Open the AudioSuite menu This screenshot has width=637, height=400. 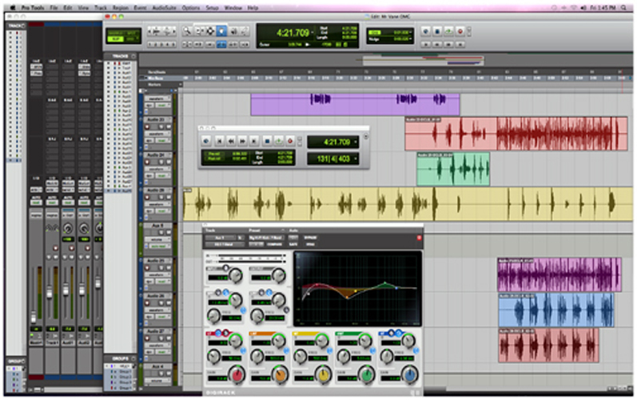(165, 6)
